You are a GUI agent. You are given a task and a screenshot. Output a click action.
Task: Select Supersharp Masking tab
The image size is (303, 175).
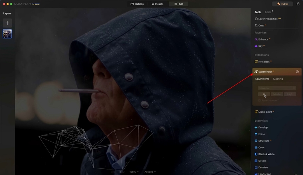(x=278, y=79)
